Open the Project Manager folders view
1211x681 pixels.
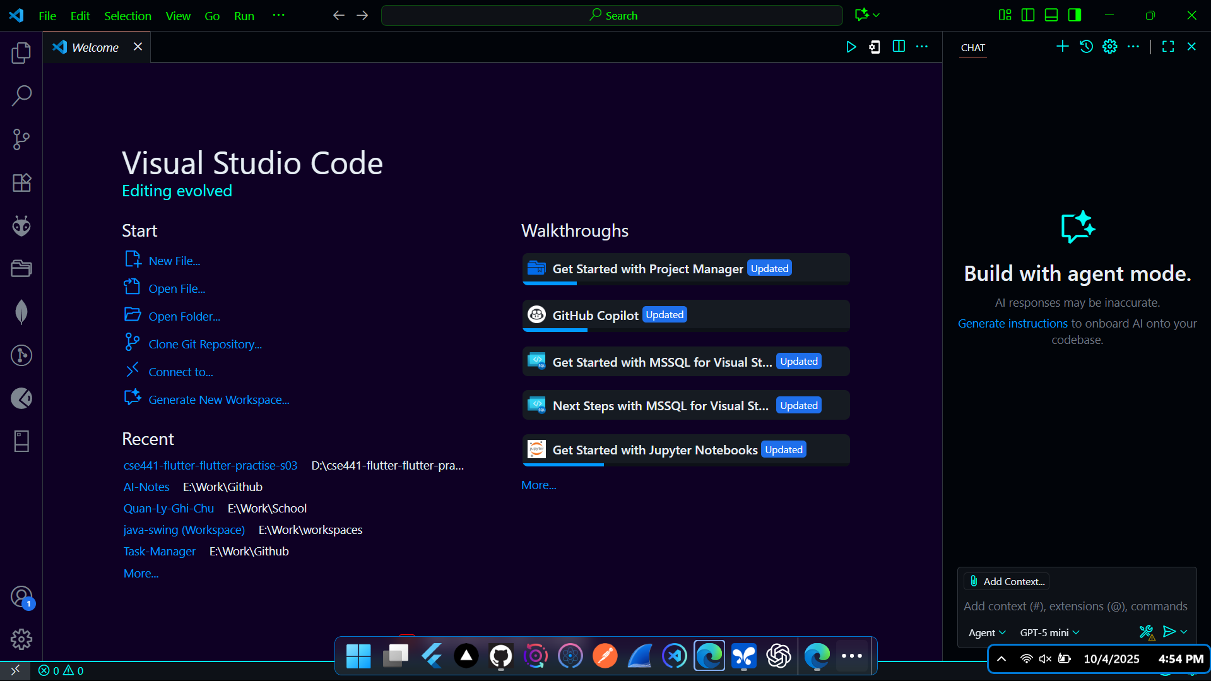21,269
